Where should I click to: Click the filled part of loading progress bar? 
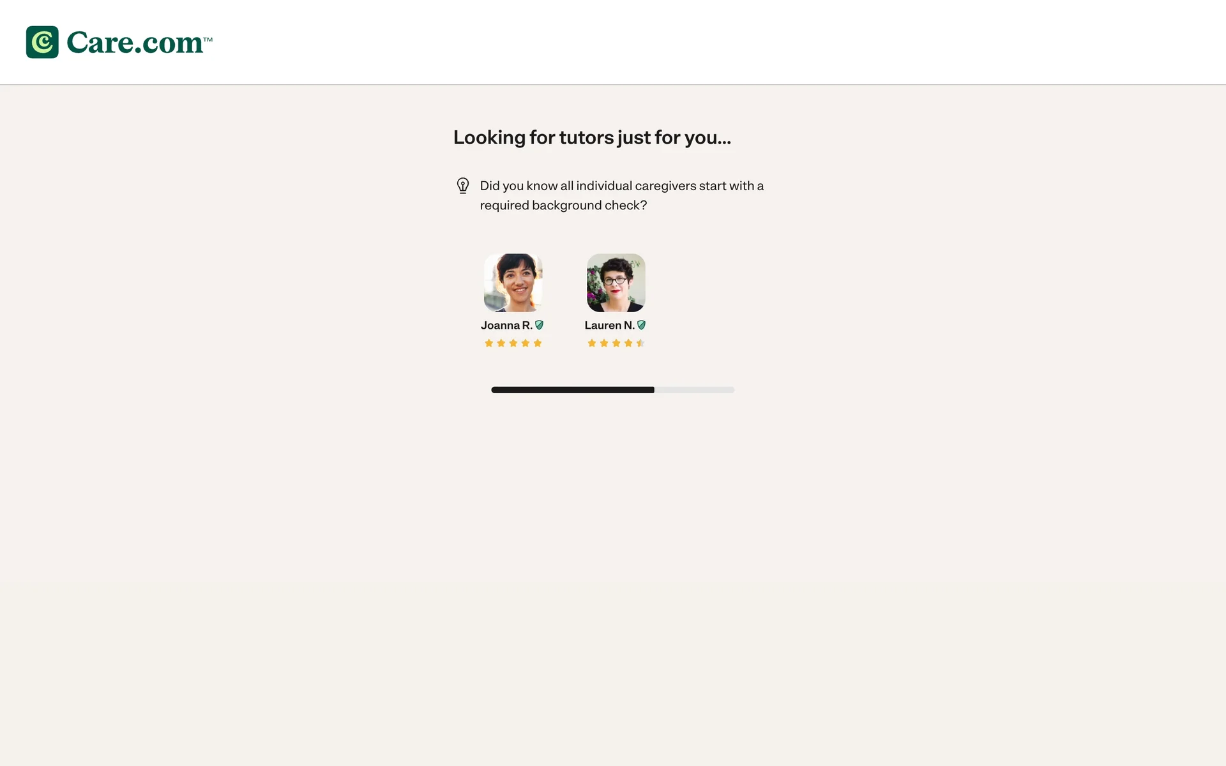click(573, 390)
